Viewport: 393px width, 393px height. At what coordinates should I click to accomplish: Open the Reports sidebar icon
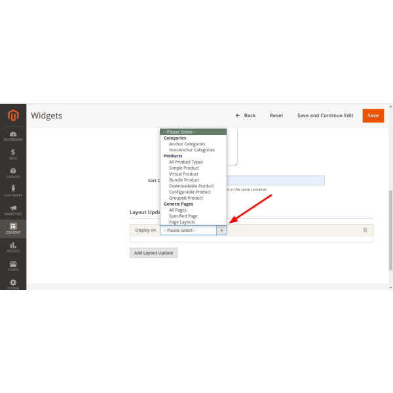[13, 247]
